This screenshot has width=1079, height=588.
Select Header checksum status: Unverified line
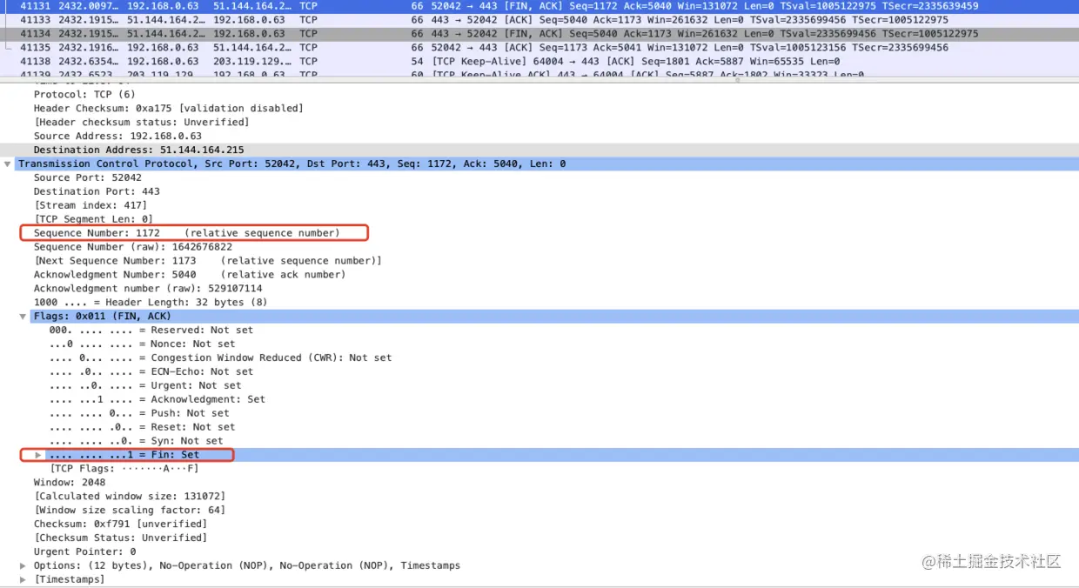(x=141, y=122)
